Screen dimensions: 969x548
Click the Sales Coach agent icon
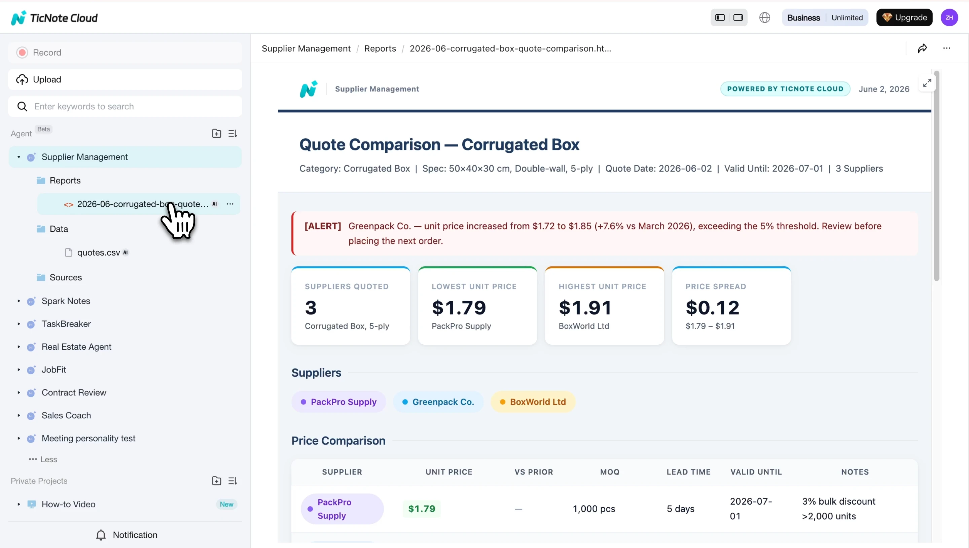(x=31, y=415)
